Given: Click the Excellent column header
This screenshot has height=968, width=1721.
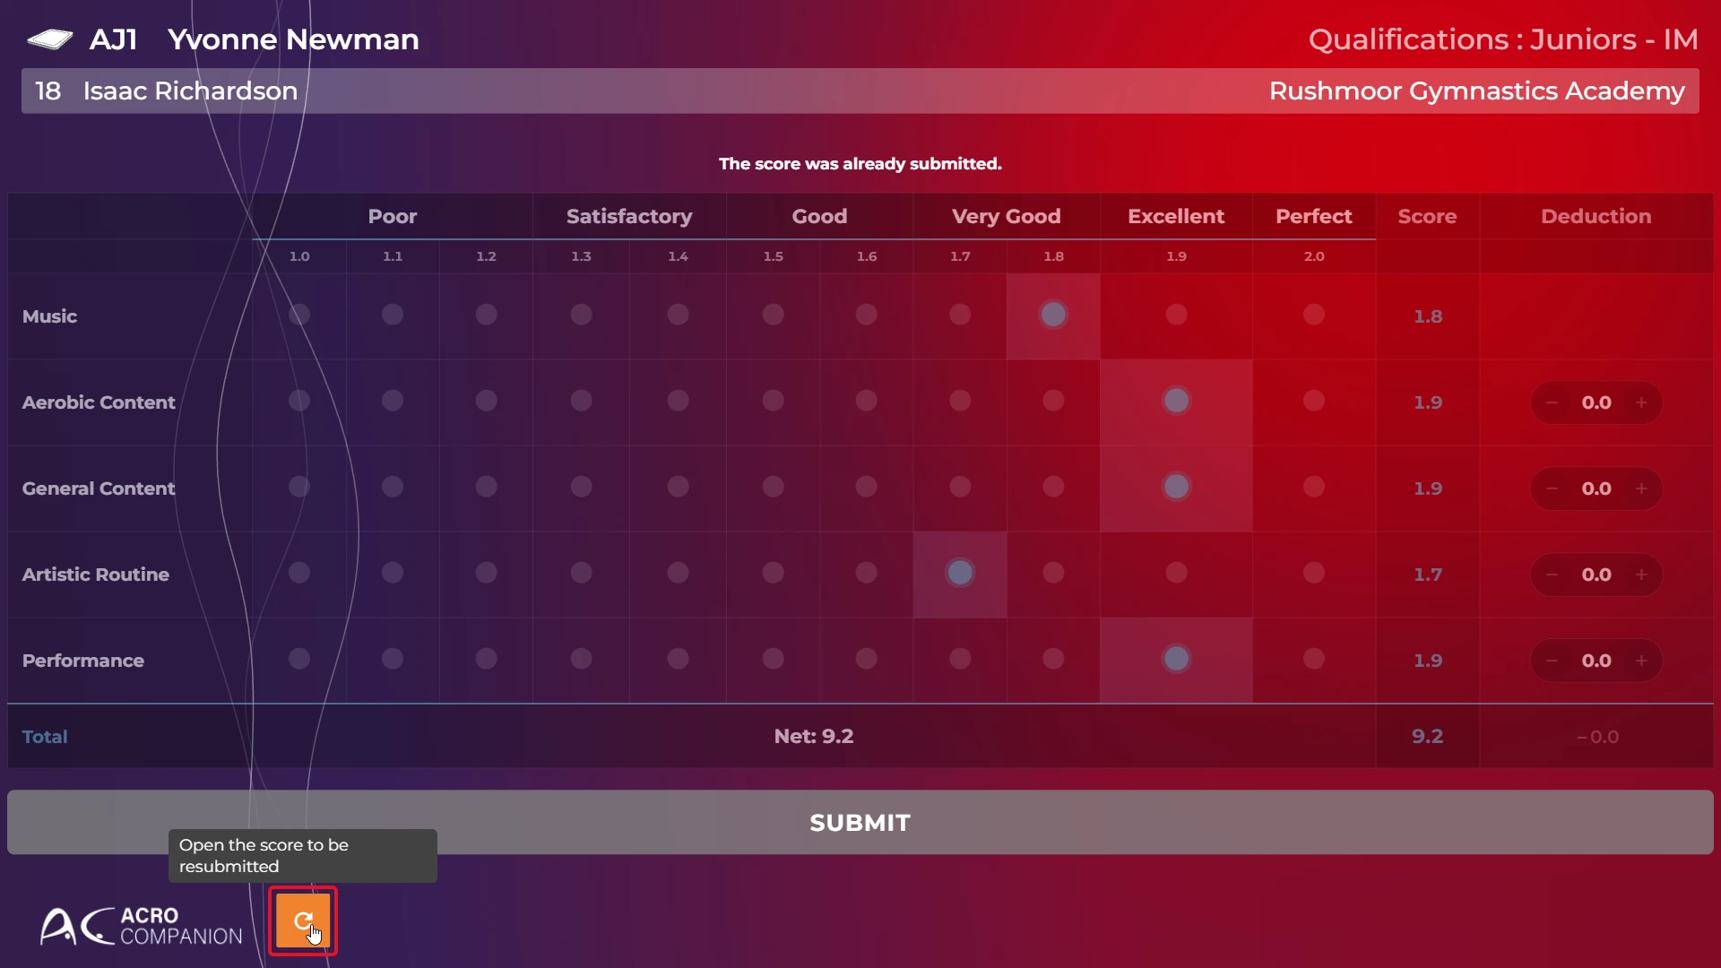Looking at the screenshot, I should [1176, 216].
